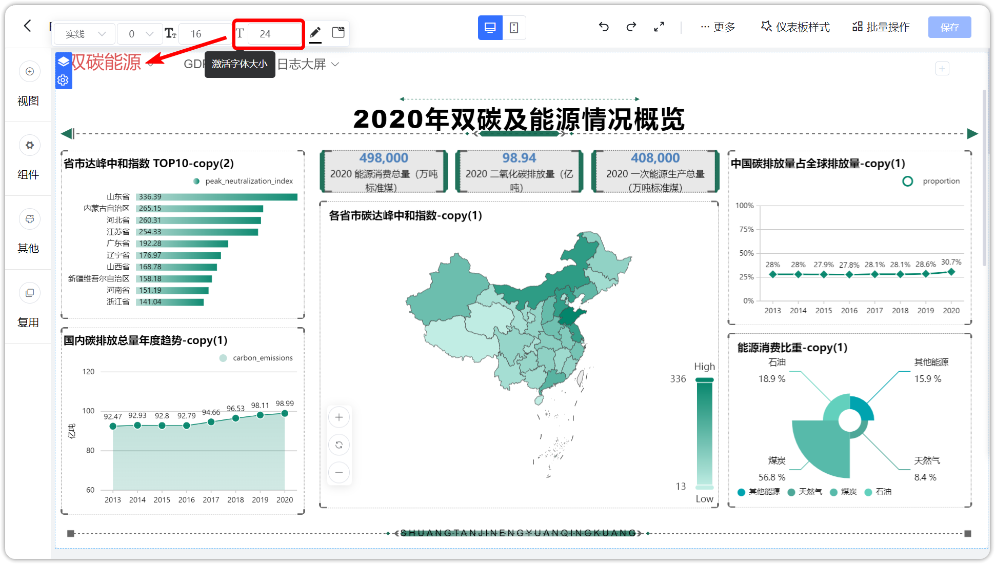Open the border width dropdown showing 0
This screenshot has height=564, width=995.
click(x=140, y=34)
